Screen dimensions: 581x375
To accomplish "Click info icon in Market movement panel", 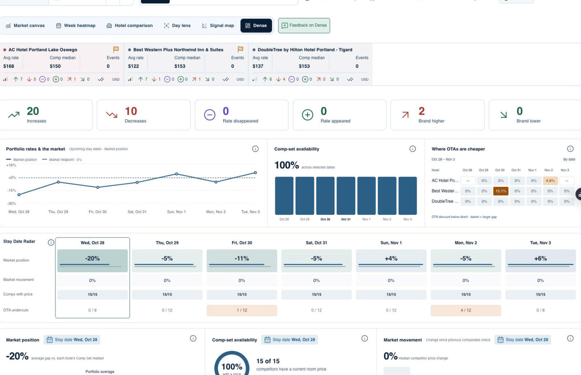I will pyautogui.click(x=570, y=338).
